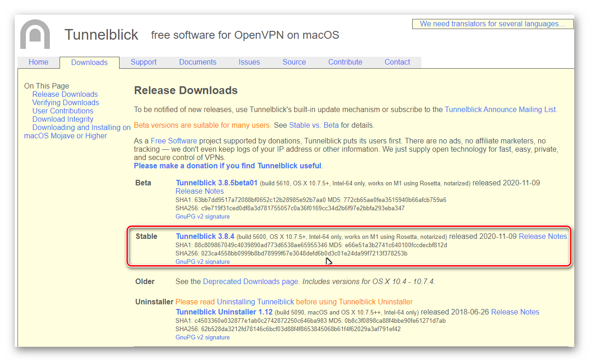Open the Stable vs. Beta link
This screenshot has height=362, width=589.
314,125
